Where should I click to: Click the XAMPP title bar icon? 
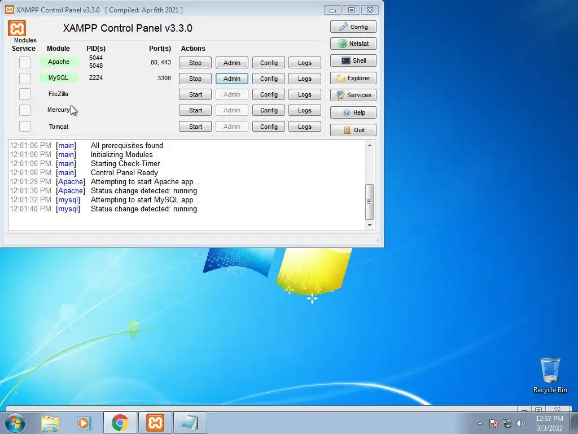[10, 10]
